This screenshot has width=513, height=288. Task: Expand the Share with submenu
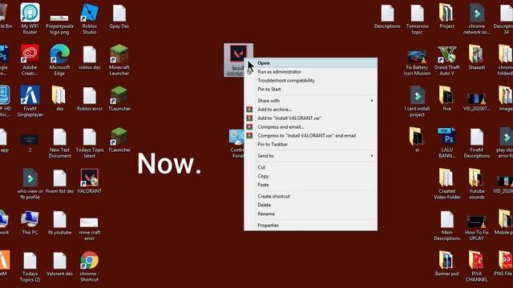pyautogui.click(x=310, y=101)
